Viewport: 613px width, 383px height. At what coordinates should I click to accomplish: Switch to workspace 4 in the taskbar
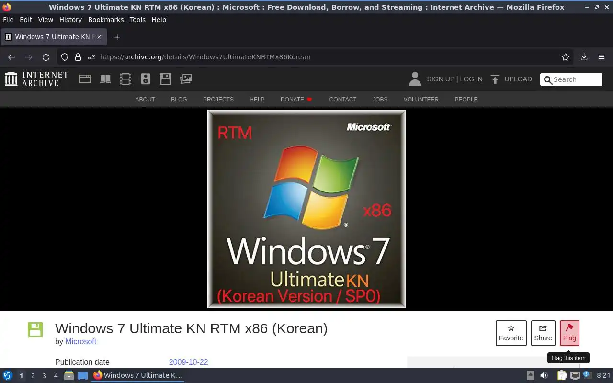[x=56, y=376]
